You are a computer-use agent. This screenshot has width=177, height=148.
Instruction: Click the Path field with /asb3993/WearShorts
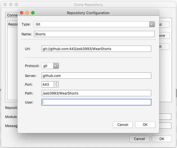tap(96, 93)
